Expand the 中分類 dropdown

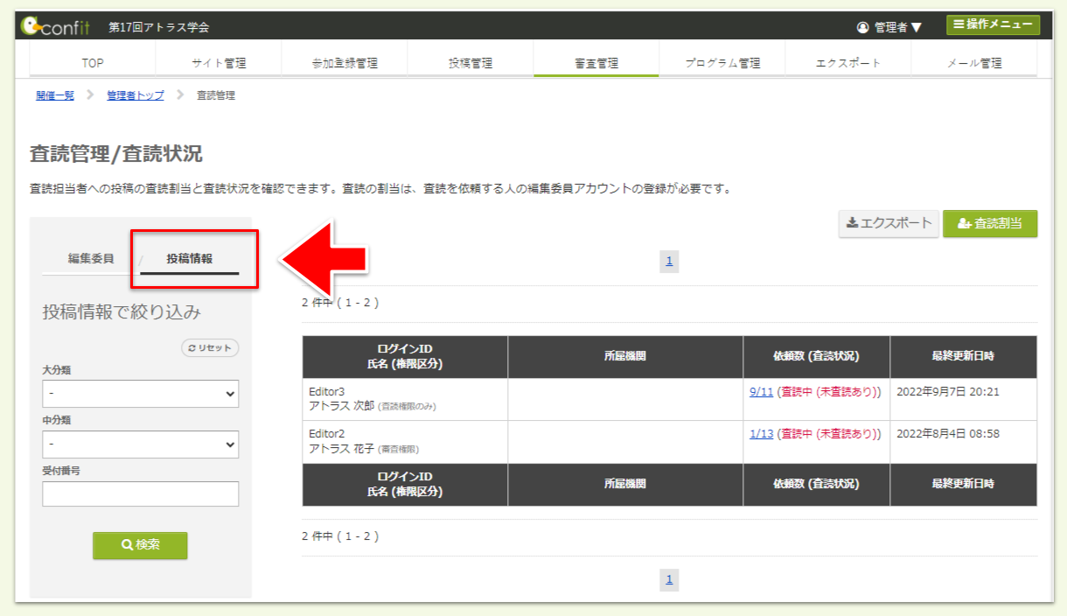[140, 444]
